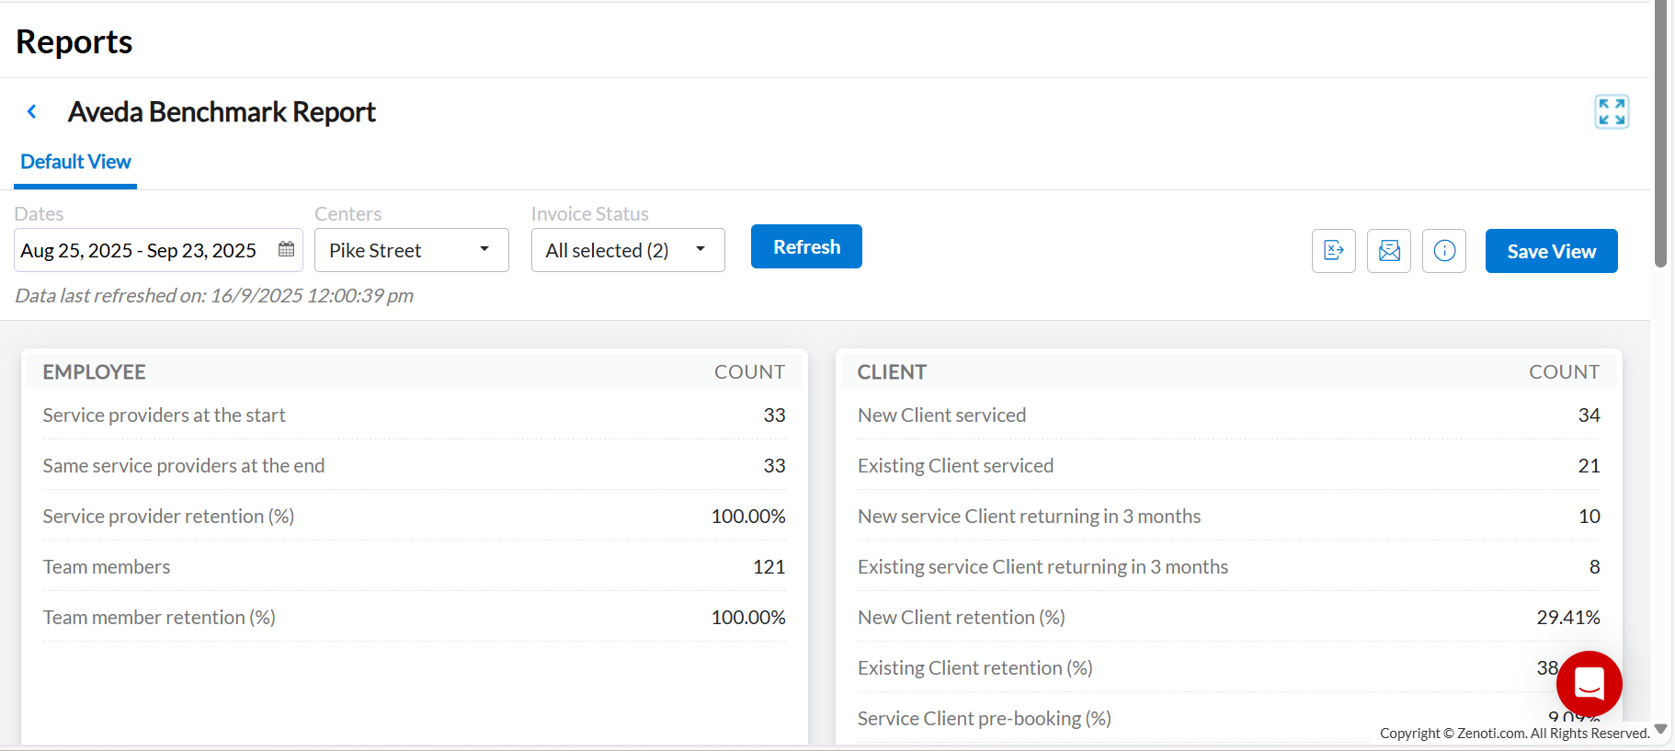
Task: Click the email report envelope icon
Action: point(1388,251)
